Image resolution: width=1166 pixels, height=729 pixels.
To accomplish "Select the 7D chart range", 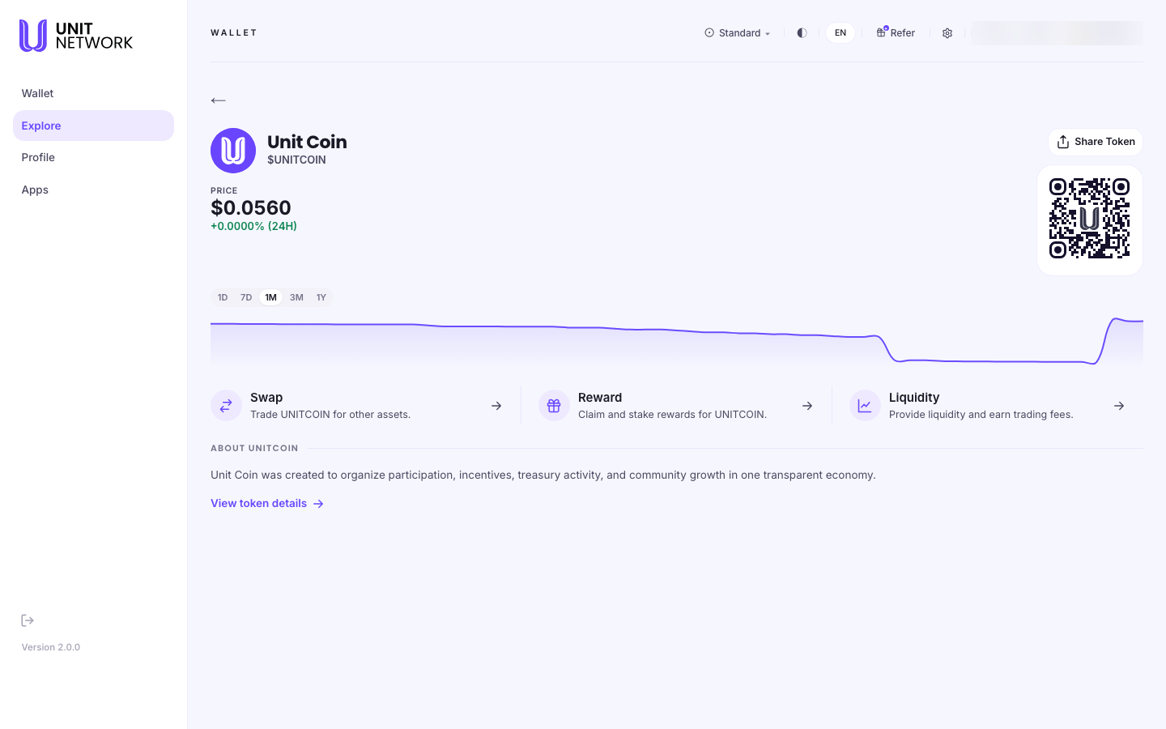I will pos(246,297).
